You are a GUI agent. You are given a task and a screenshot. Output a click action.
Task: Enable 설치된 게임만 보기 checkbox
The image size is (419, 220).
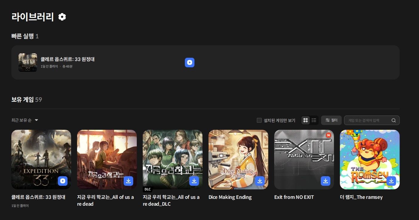click(x=259, y=120)
